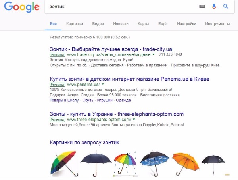
Task: Select the rainbow umbrella with raindrops image
Action: (x=125, y=164)
